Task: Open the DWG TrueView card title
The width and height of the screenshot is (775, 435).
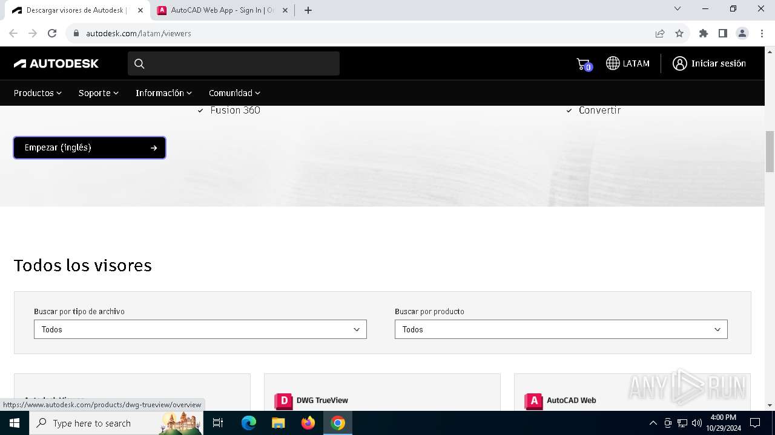Action: 322,400
